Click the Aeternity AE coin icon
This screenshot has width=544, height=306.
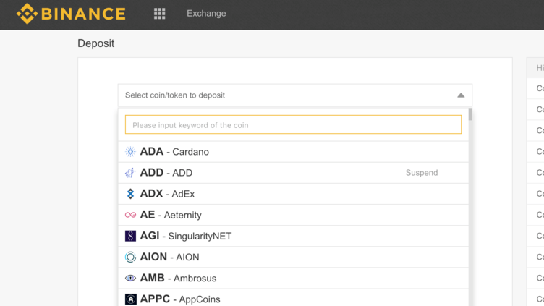point(130,215)
